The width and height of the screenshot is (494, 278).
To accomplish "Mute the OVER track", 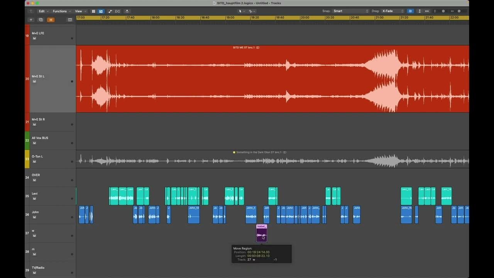I will [34, 180].
